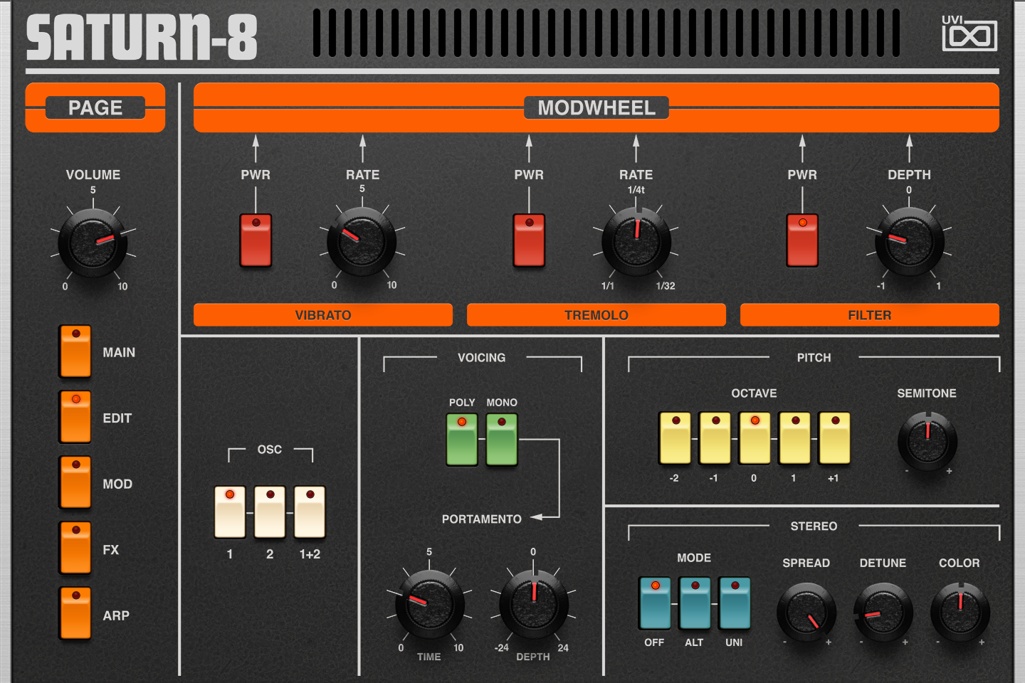Click the MODE label in Stereo section
This screenshot has width=1025, height=683.
tap(694, 558)
